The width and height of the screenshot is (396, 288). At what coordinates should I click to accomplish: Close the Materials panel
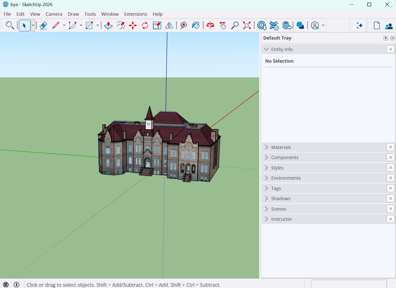pos(391,147)
